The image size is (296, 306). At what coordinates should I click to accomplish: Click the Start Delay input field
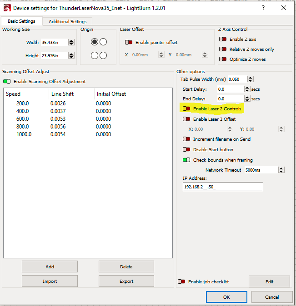(231, 89)
